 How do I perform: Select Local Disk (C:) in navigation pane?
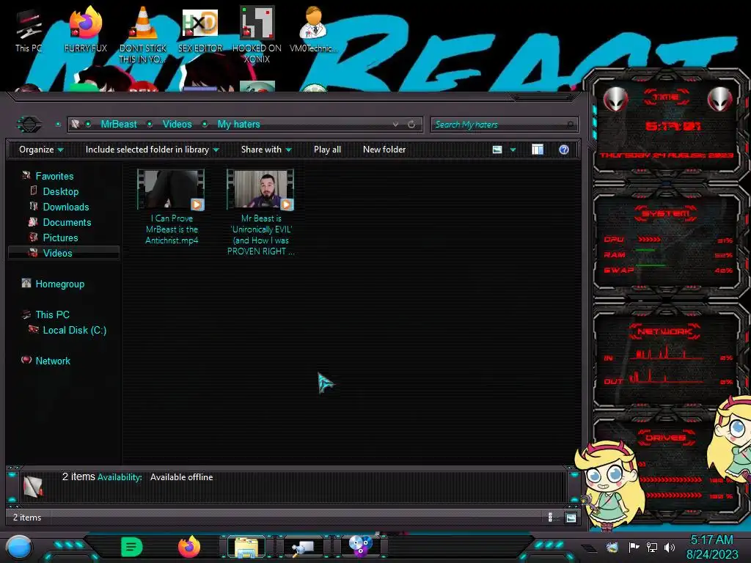click(x=74, y=330)
